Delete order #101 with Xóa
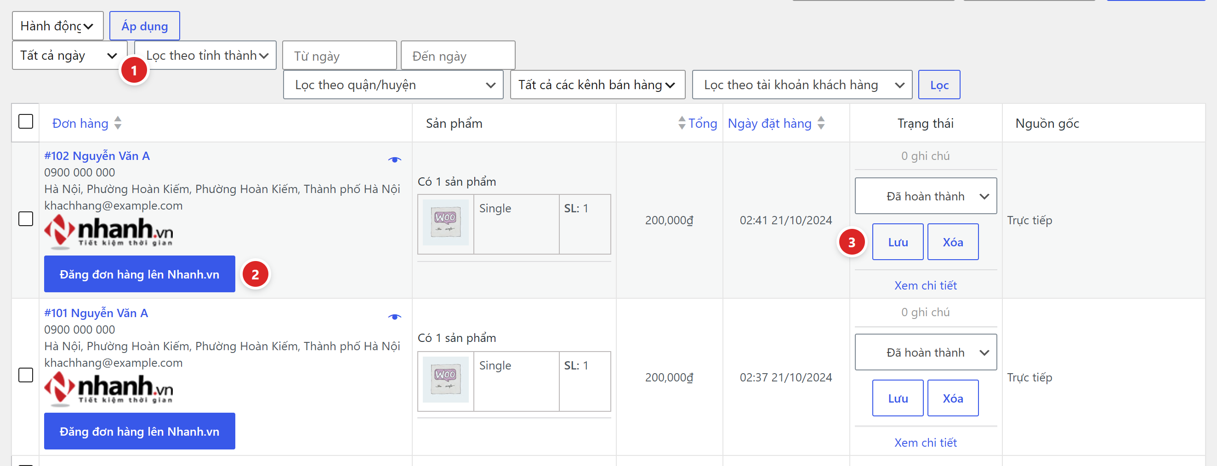Screen dimensions: 1217x466 [x=953, y=398]
